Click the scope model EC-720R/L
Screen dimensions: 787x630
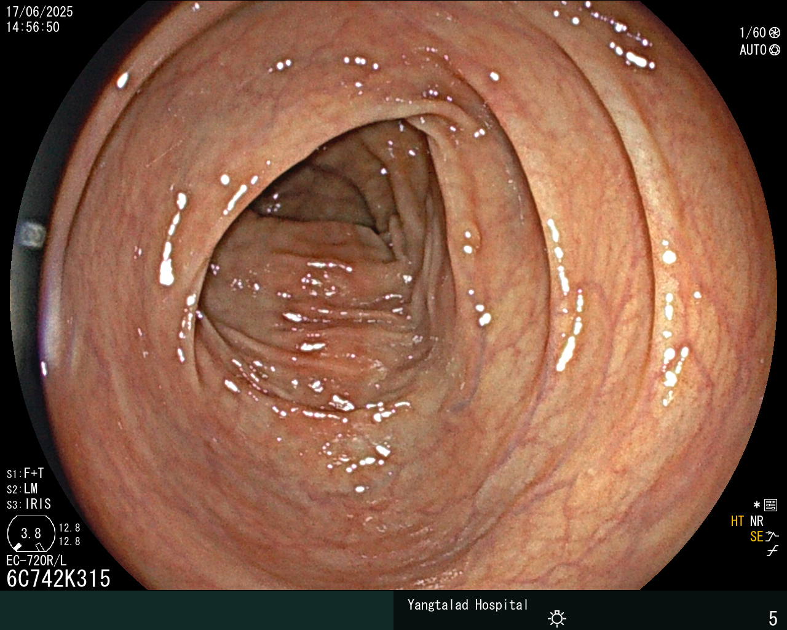coord(36,560)
